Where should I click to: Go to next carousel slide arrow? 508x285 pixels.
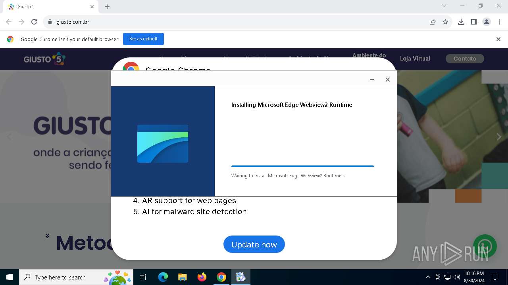click(499, 137)
